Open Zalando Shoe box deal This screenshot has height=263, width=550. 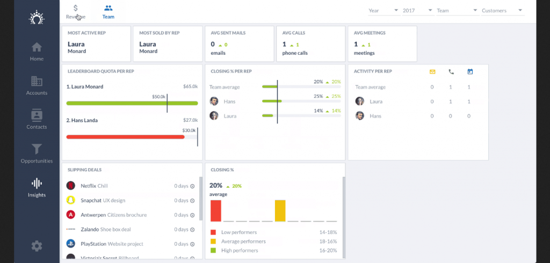point(131,229)
